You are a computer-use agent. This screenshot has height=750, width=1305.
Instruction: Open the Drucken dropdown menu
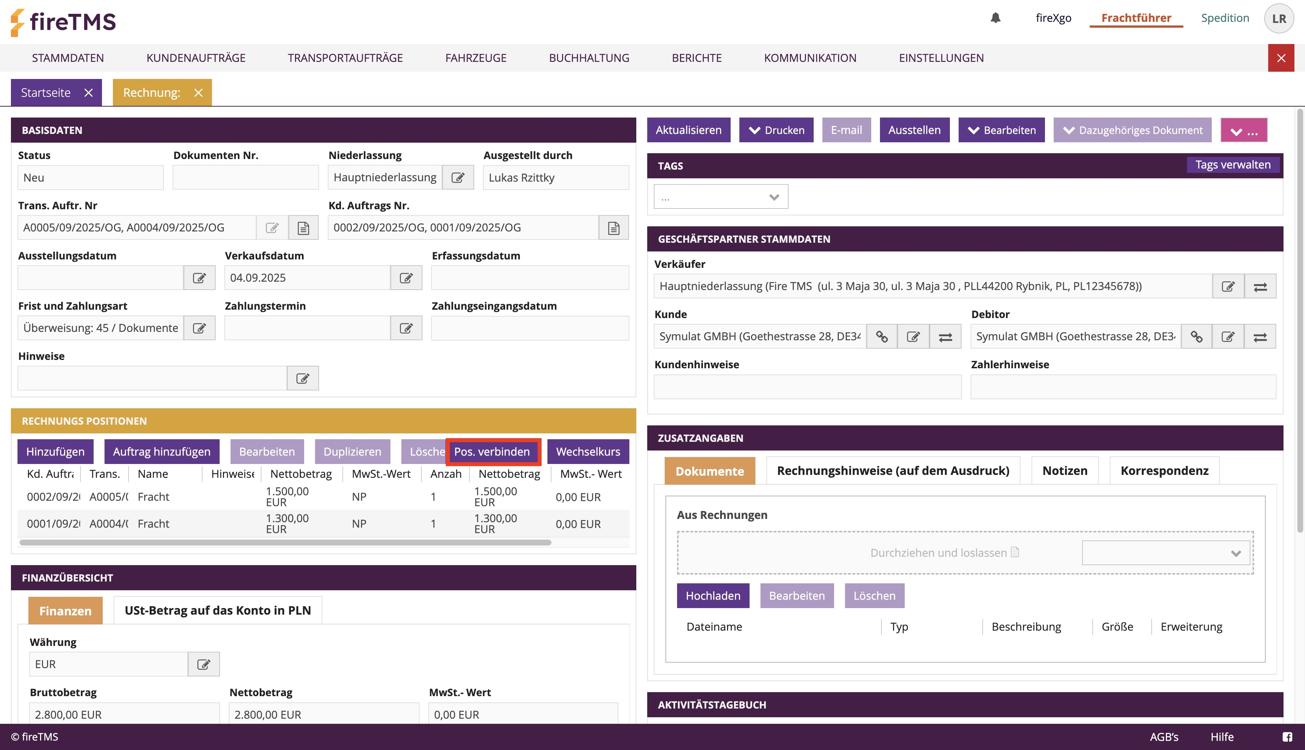click(776, 130)
